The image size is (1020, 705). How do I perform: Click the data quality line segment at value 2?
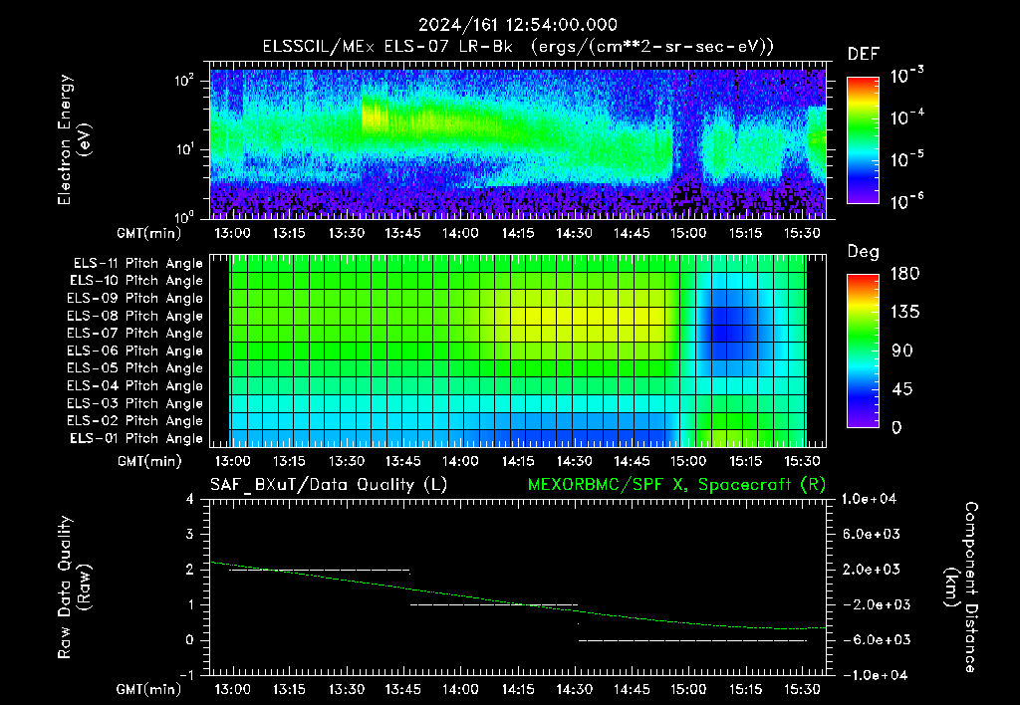(x=320, y=571)
